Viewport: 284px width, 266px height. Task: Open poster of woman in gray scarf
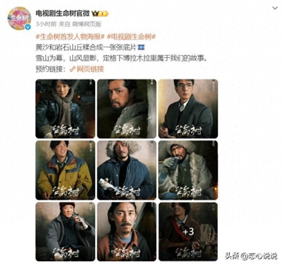(x=65, y=109)
